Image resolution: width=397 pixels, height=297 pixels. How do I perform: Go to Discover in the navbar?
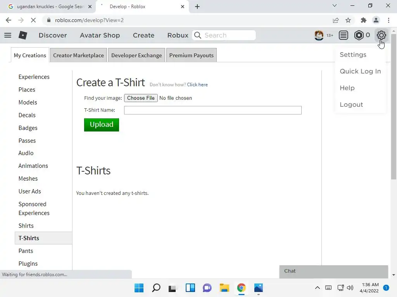(x=53, y=35)
